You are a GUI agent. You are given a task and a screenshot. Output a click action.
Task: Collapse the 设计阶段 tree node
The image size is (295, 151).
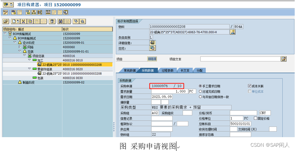click(15, 42)
